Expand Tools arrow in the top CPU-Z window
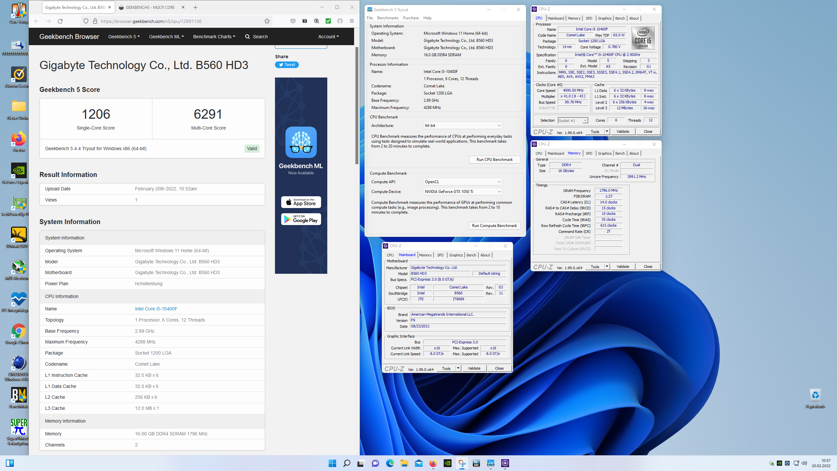This screenshot has width=837, height=471. [607, 131]
